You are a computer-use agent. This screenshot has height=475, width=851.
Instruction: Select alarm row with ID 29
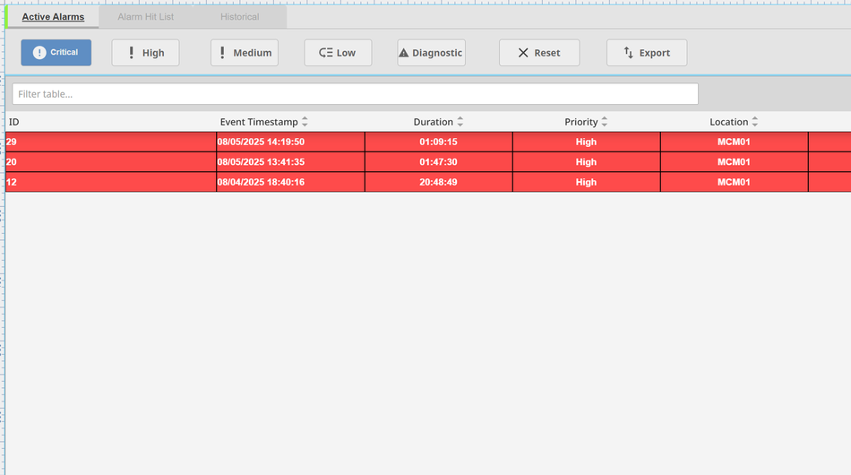[110, 142]
